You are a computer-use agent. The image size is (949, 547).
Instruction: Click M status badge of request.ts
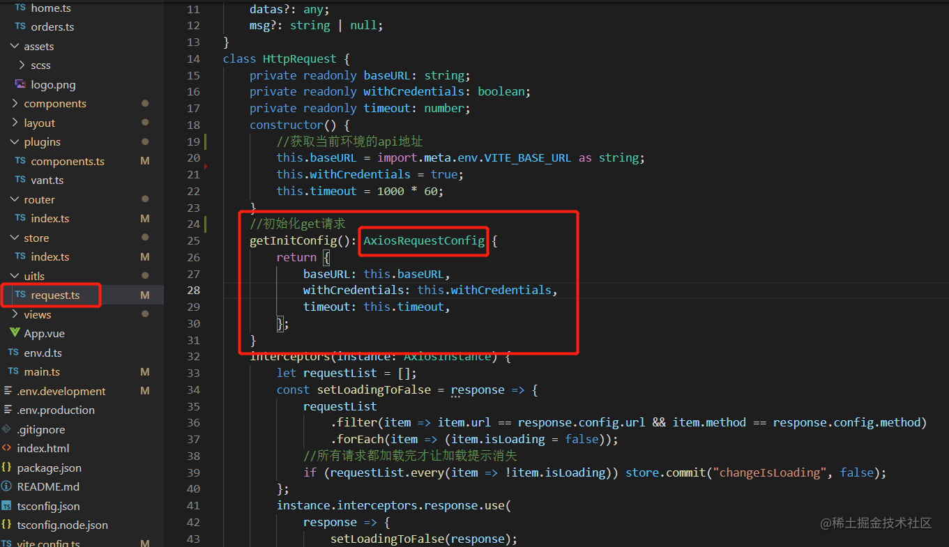tap(145, 295)
